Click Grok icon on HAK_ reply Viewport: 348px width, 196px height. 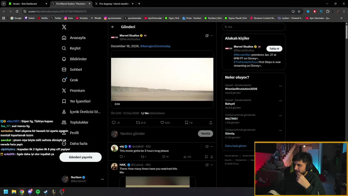pos(207,165)
